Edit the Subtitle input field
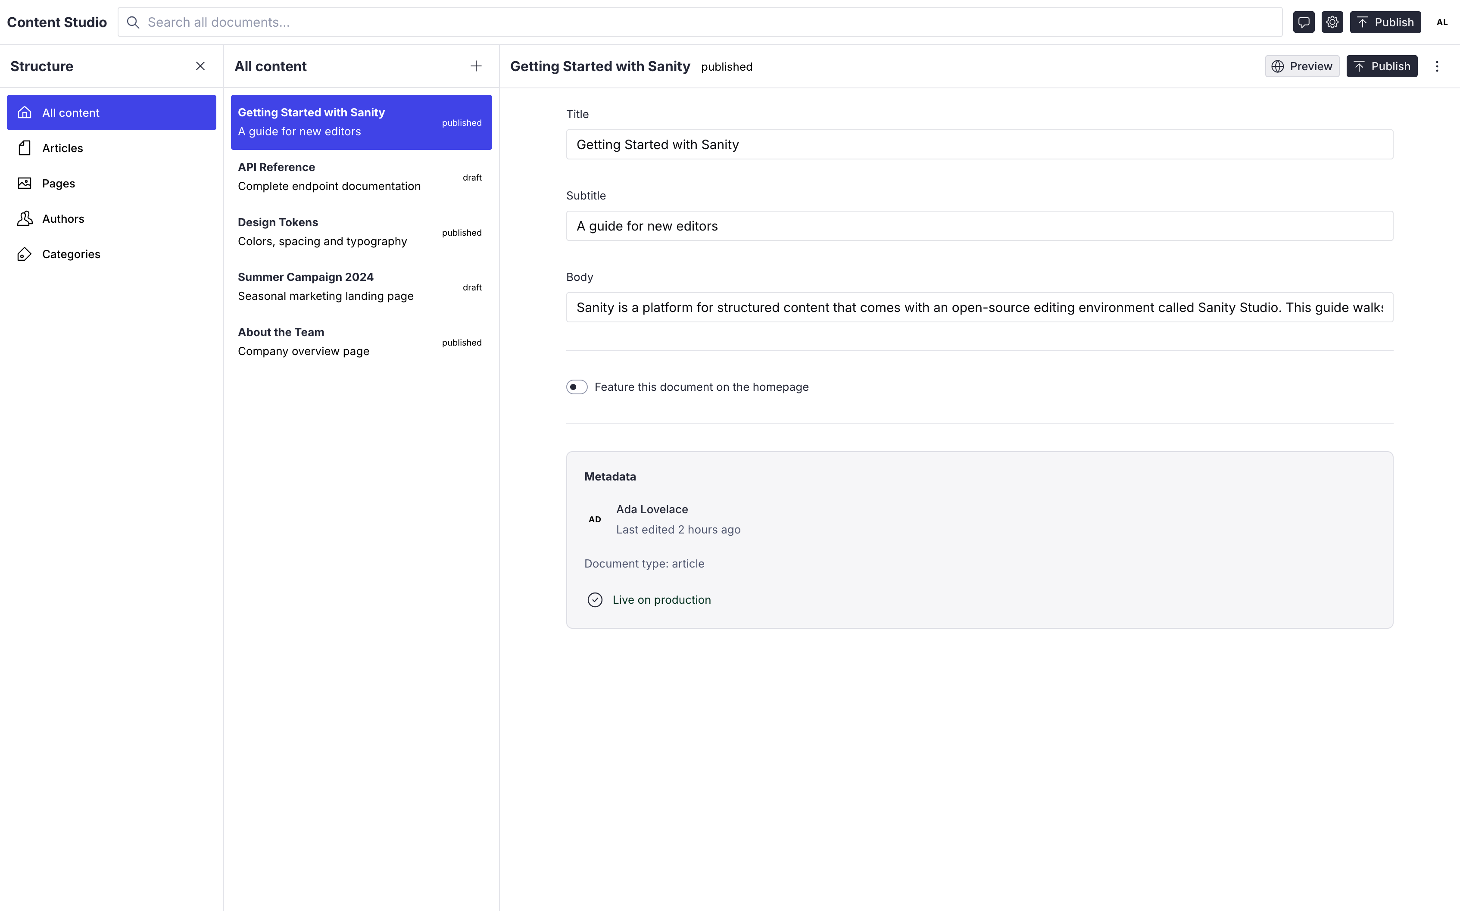Viewport: 1460px width, 911px height. pos(980,226)
